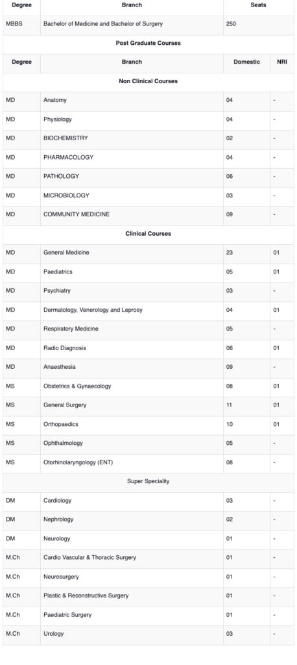Select the Cardiology branch cell
Viewport: 297px width, 665px height.
(132, 501)
